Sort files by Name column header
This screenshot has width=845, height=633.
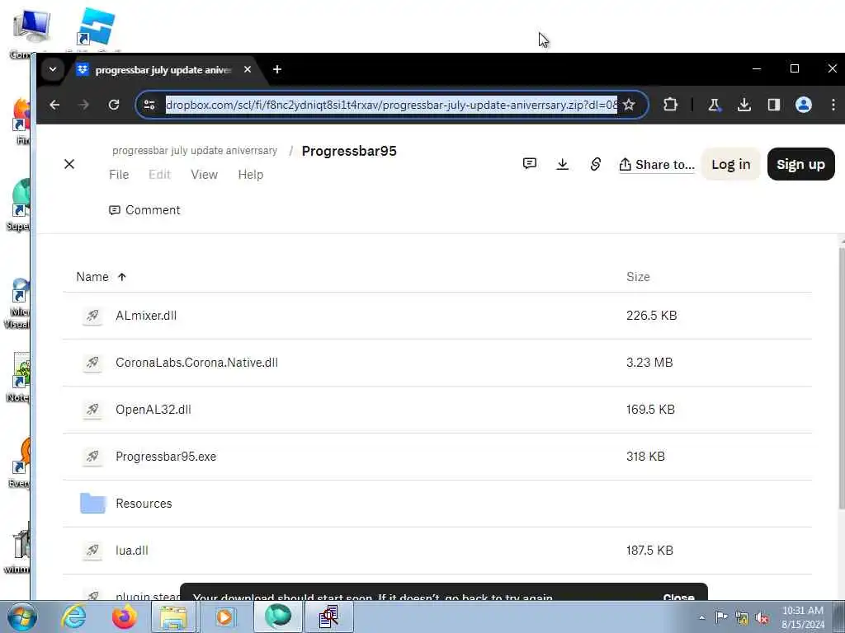pyautogui.click(x=100, y=277)
